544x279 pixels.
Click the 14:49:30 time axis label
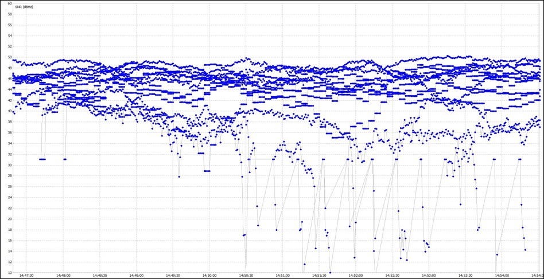coord(173,275)
